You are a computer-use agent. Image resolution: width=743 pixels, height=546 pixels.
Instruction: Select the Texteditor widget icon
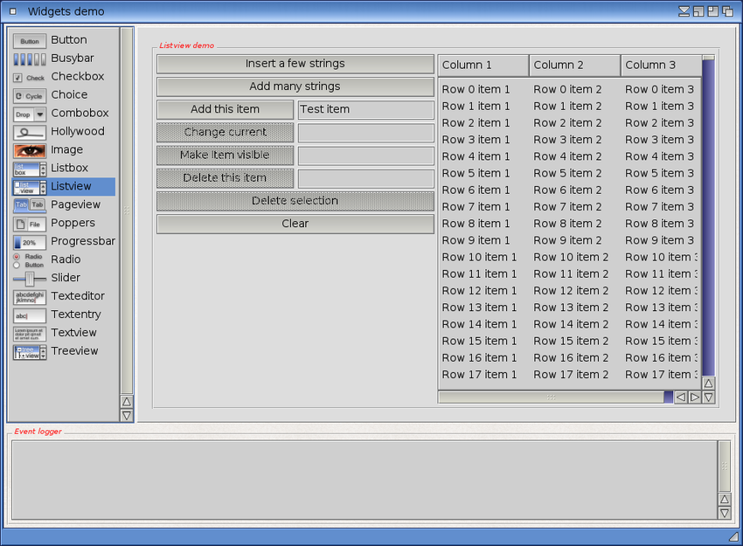pos(30,297)
